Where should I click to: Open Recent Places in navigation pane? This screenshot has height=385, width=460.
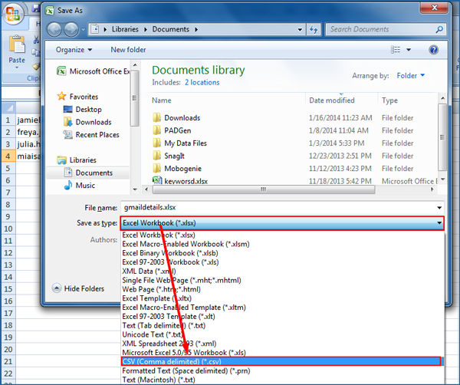click(x=91, y=135)
